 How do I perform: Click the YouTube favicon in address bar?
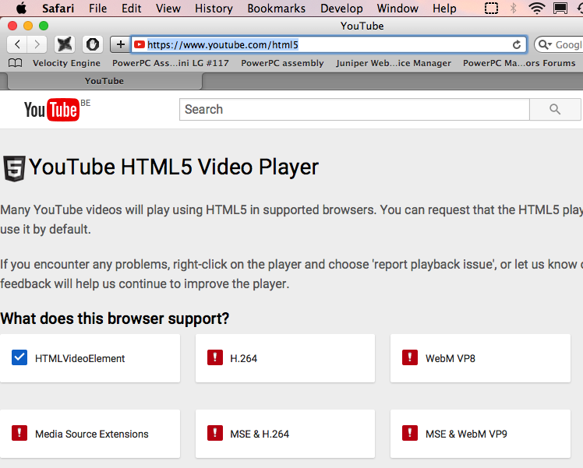point(139,44)
